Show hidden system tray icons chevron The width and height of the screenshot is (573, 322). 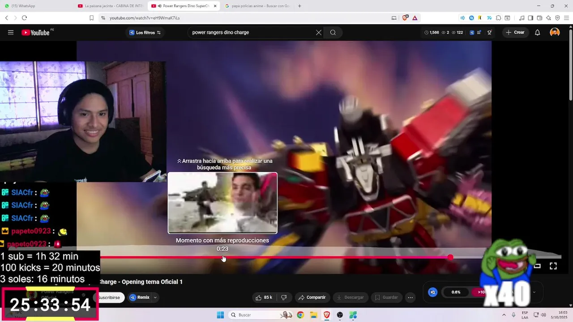[504, 315]
